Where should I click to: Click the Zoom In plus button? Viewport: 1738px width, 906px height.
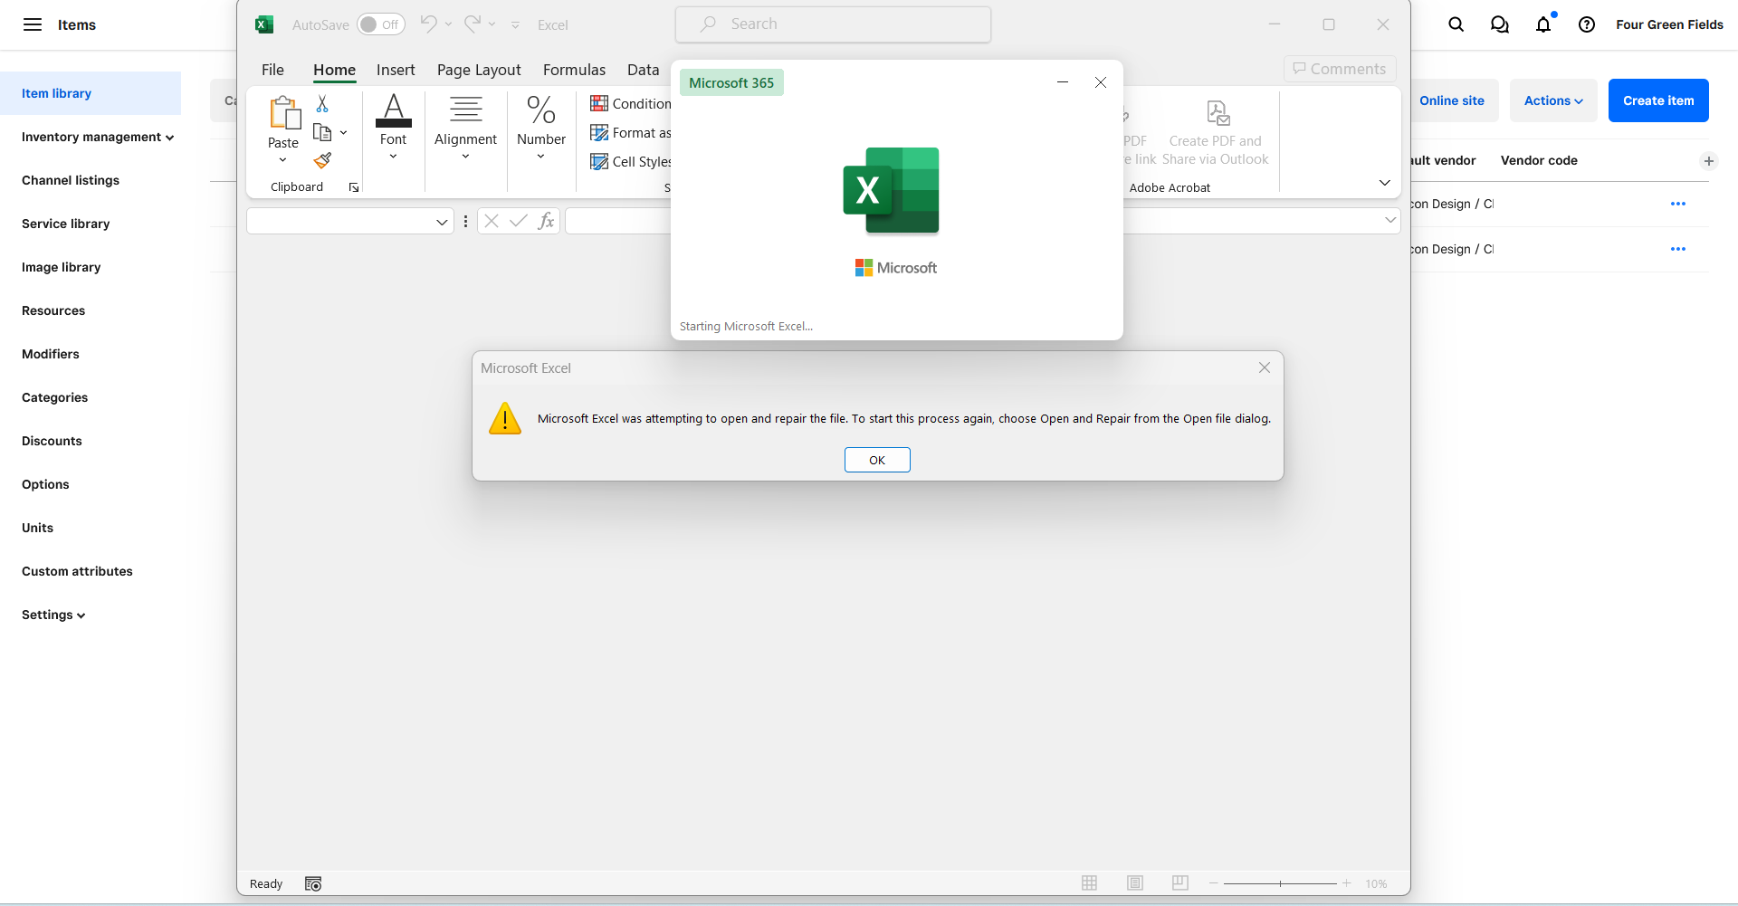(1347, 883)
